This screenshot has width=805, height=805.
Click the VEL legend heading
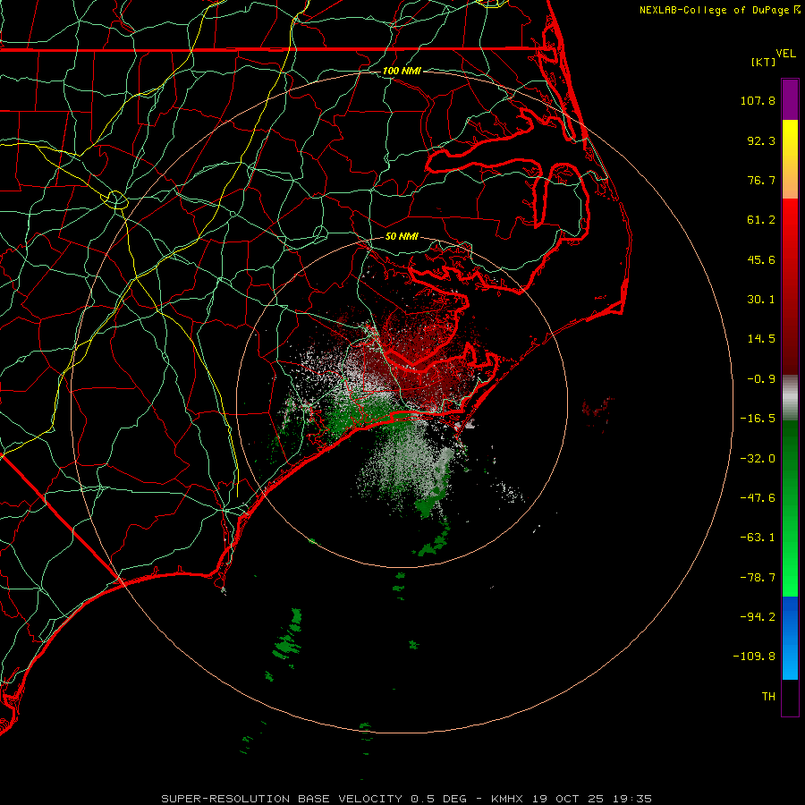pos(785,54)
